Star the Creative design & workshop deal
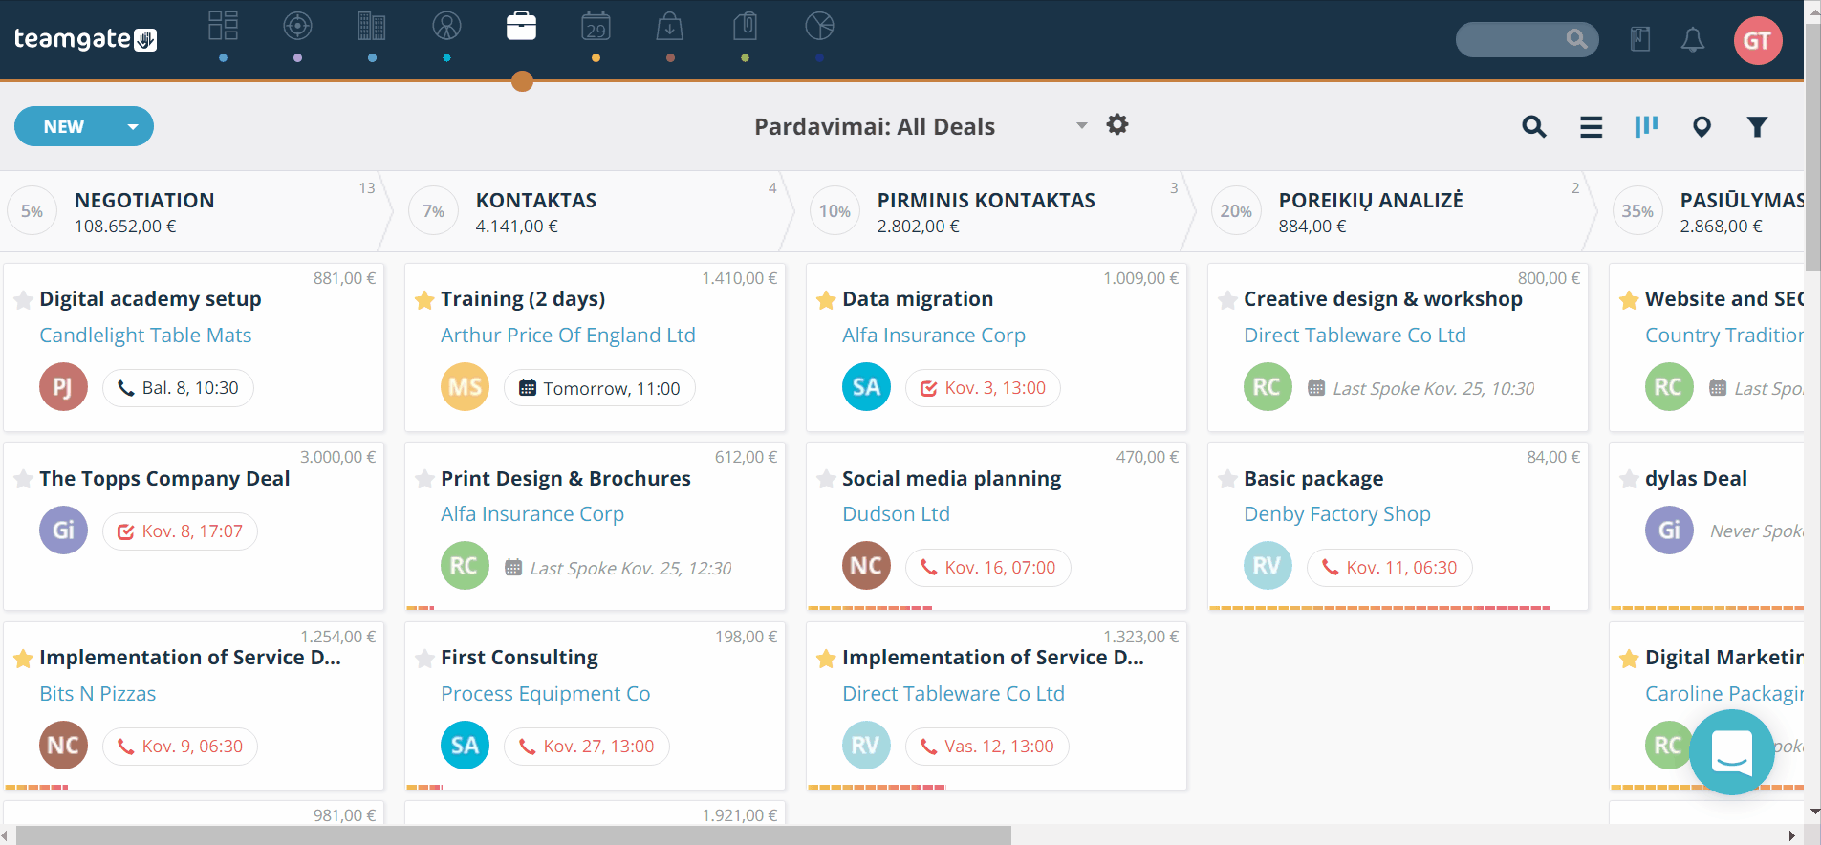This screenshot has width=1821, height=845. 1228,300
